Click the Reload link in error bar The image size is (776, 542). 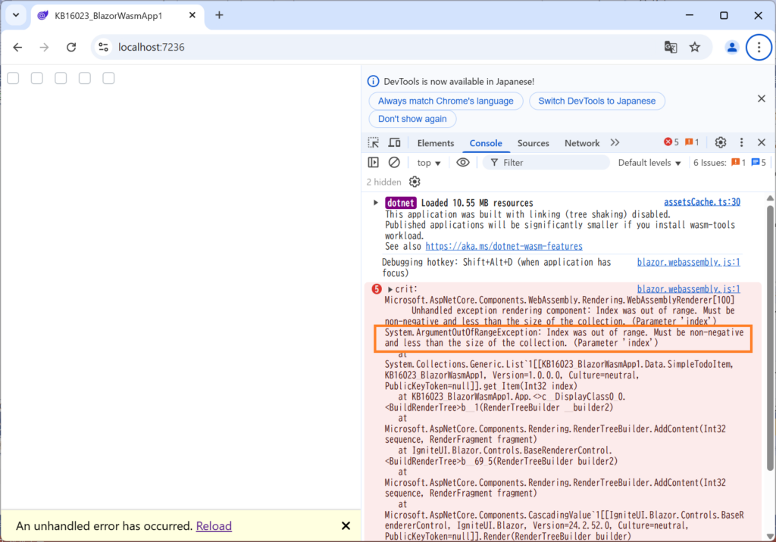coord(214,525)
